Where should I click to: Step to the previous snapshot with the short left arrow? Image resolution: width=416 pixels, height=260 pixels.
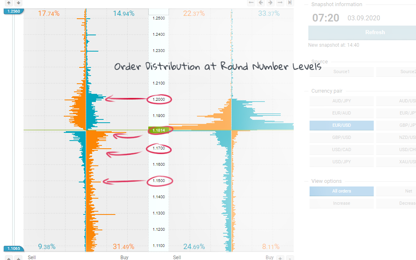tap(261, 3)
